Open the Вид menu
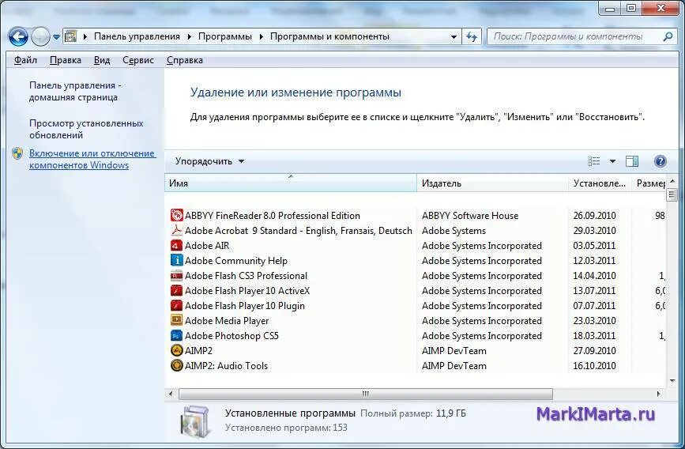This screenshot has height=449, width=685. (102, 60)
